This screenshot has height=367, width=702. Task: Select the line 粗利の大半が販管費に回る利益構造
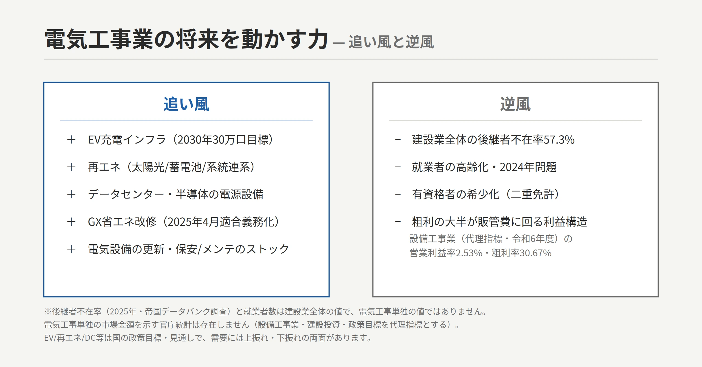[500, 222]
